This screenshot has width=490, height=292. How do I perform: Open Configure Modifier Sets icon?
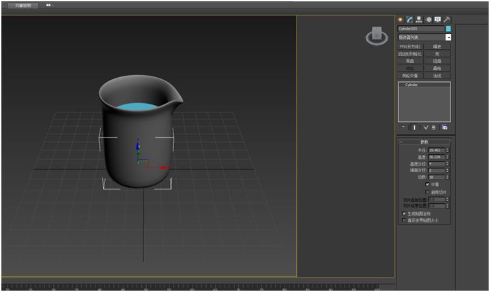(445, 128)
